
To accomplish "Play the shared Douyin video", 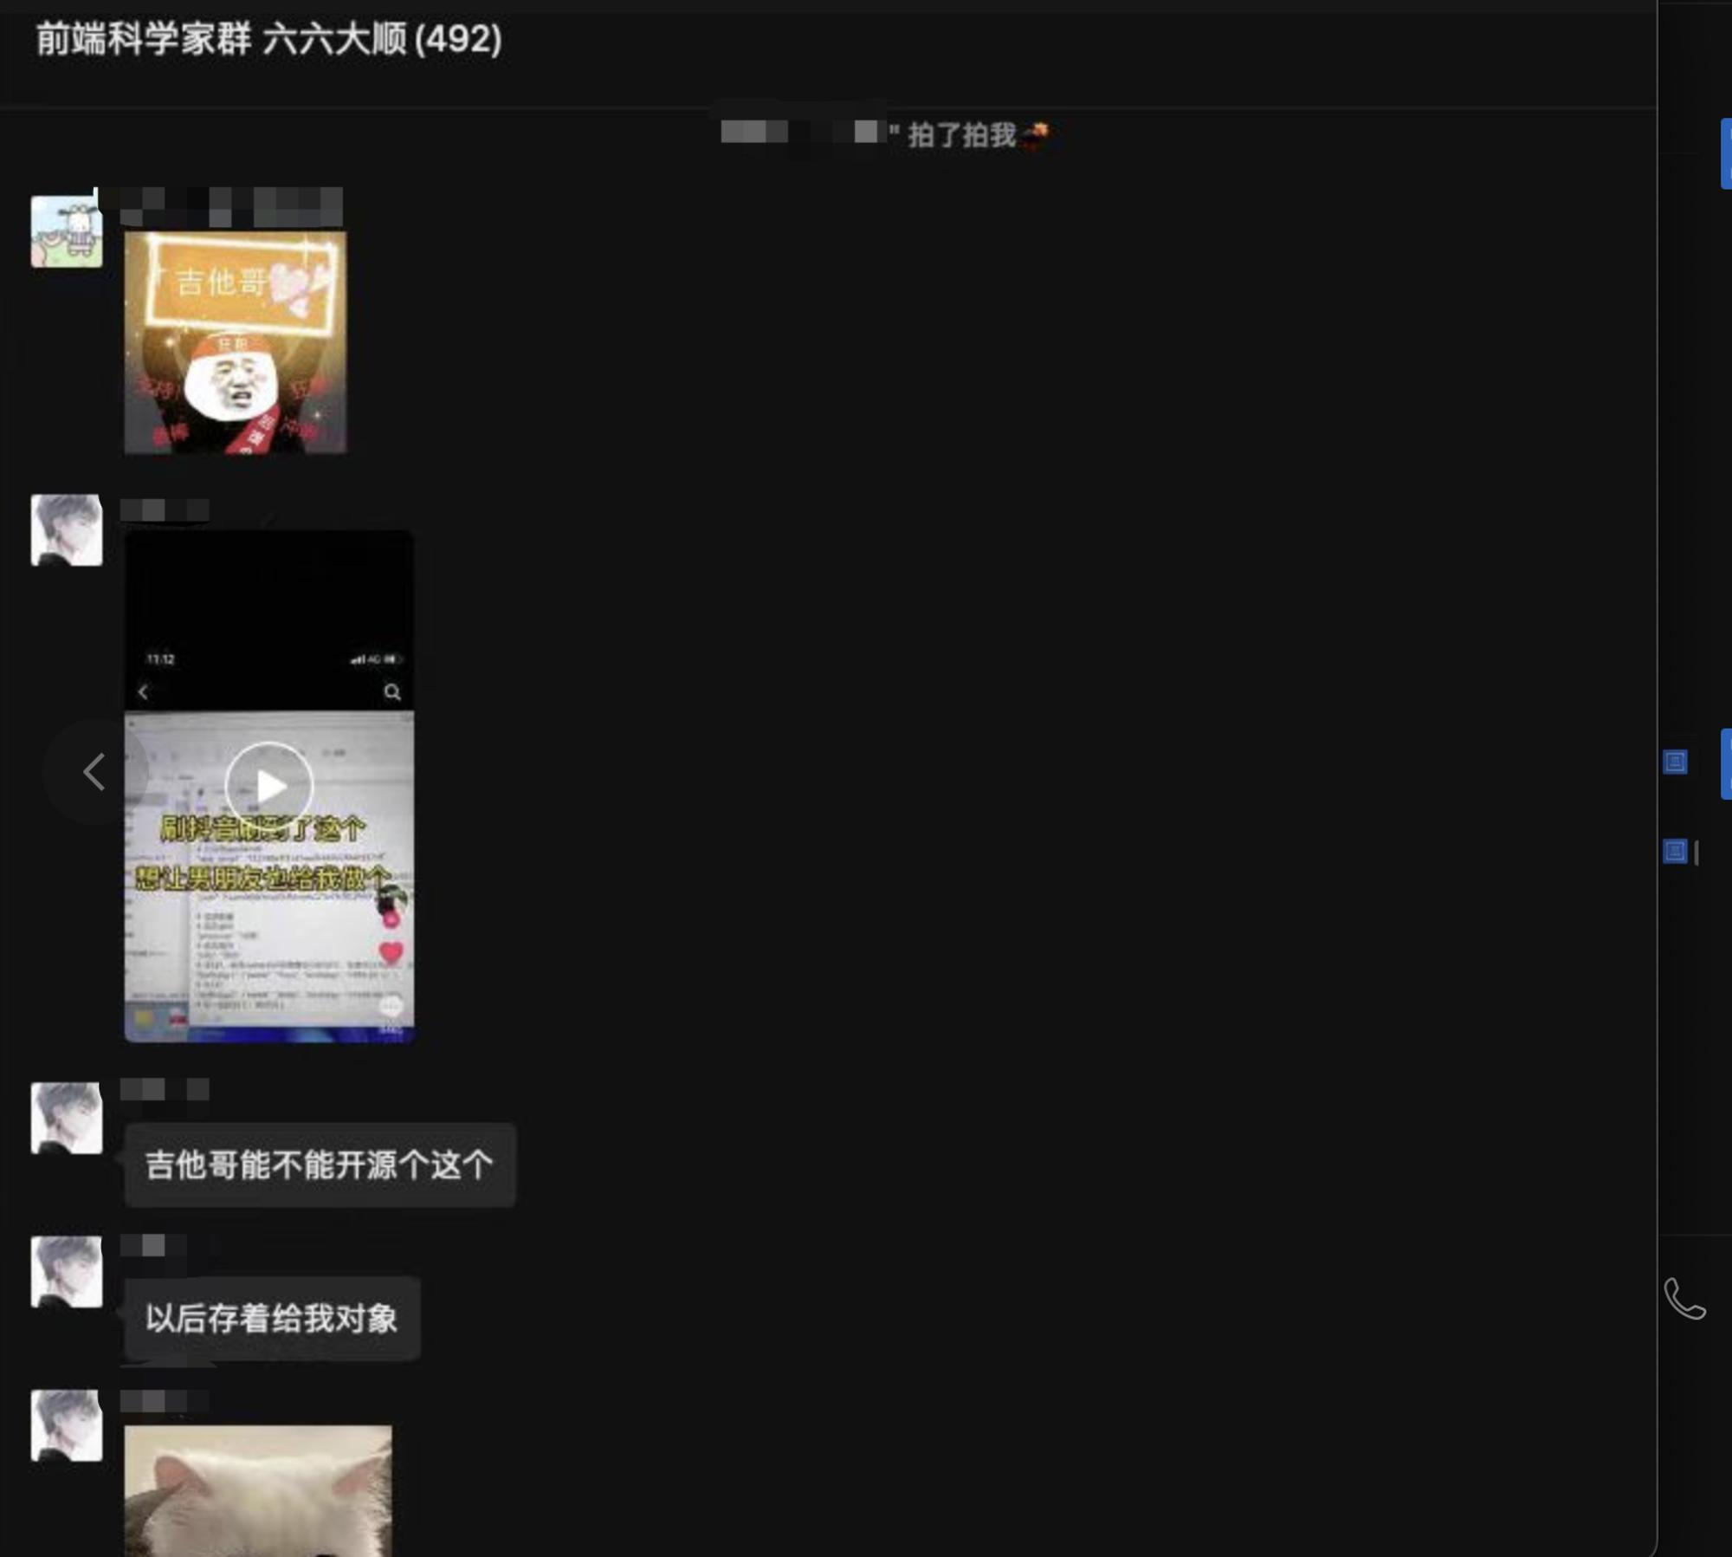I will [269, 785].
